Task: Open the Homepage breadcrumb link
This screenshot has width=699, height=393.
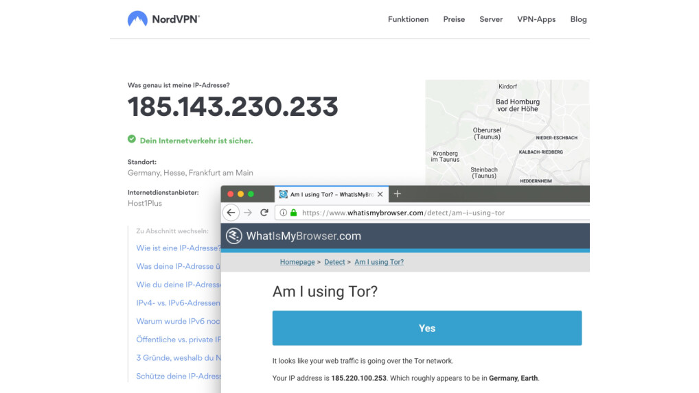Action: tap(297, 262)
